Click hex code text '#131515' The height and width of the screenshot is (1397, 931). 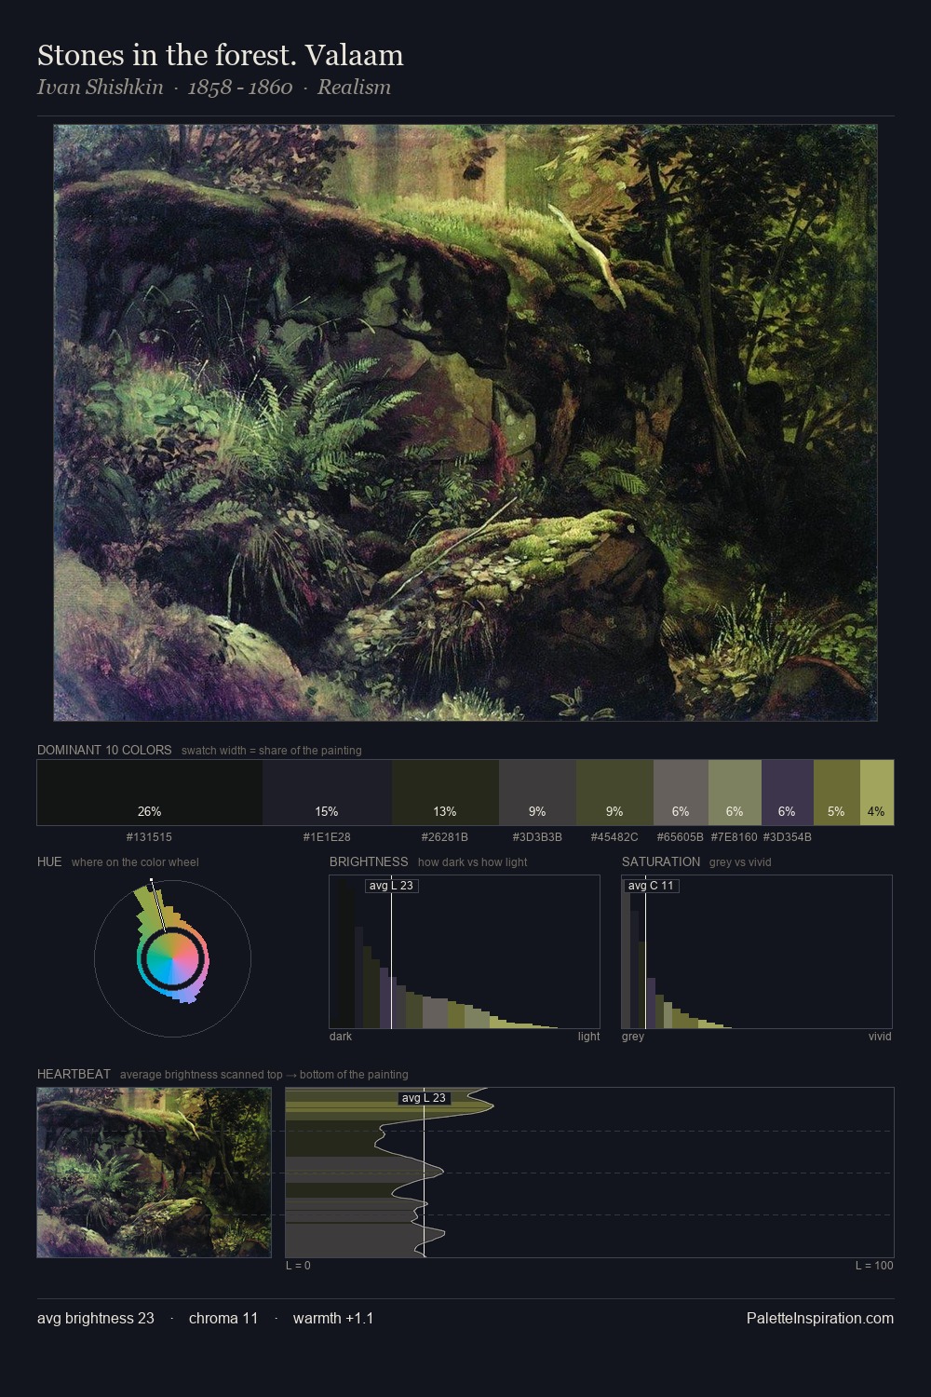coord(149,837)
